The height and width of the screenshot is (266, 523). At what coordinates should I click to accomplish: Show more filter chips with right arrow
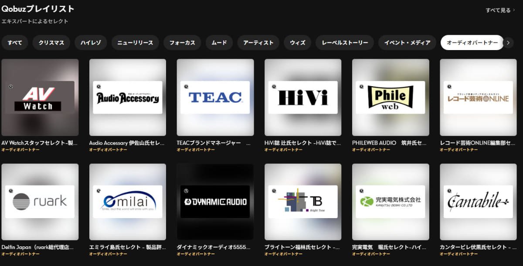(x=508, y=43)
